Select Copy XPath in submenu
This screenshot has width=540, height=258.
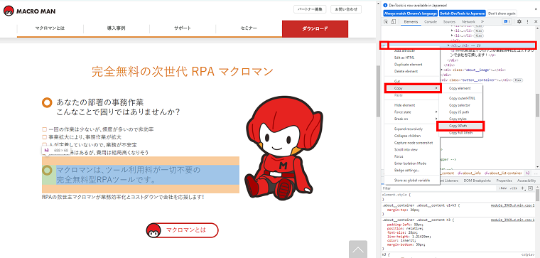(x=461, y=126)
